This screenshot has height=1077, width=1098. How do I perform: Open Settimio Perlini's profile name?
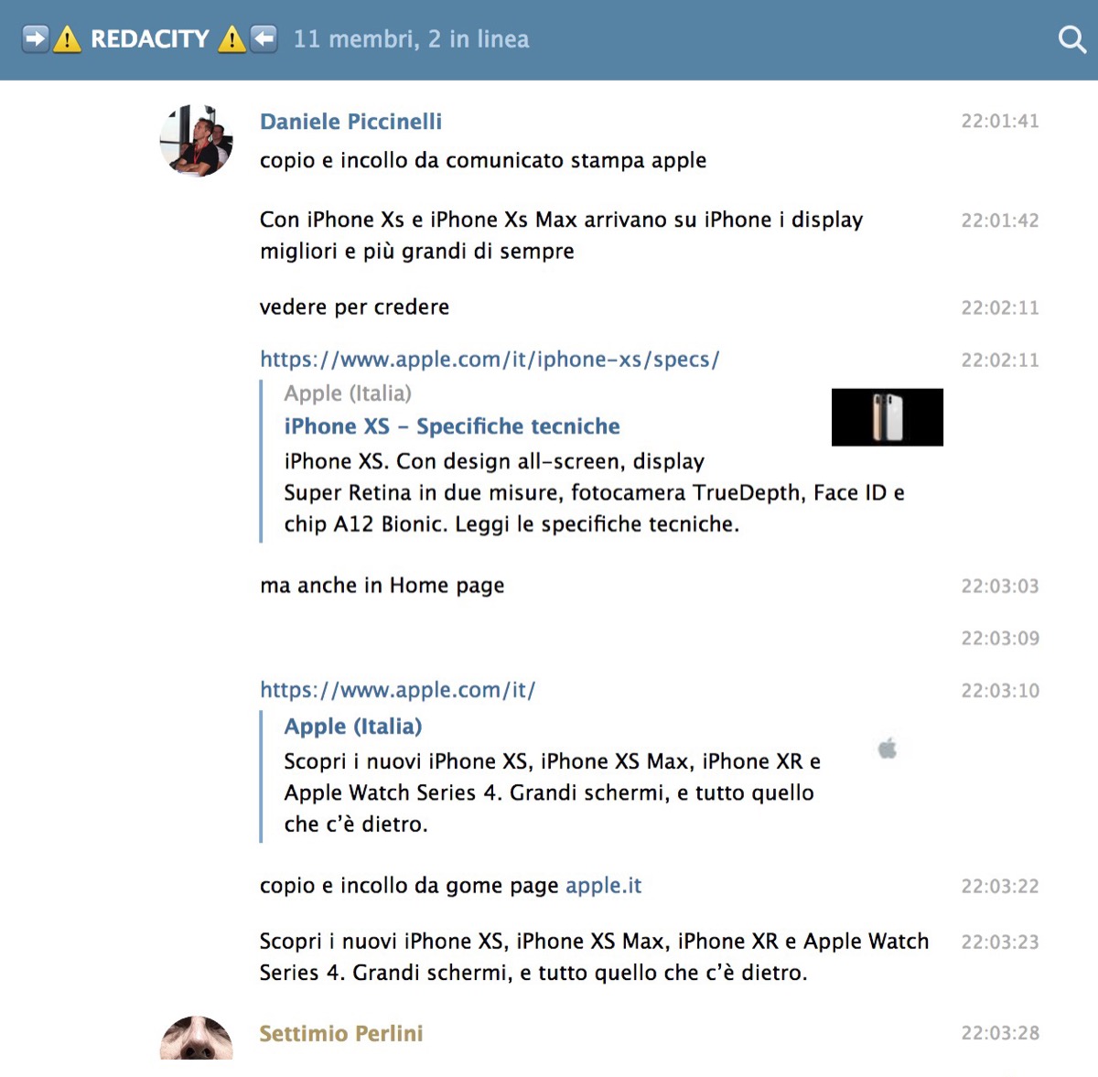point(341,1033)
